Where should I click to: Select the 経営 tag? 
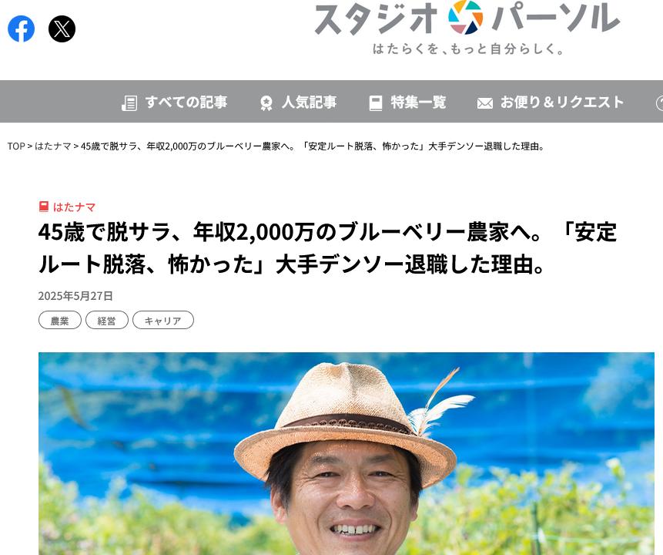pyautogui.click(x=106, y=320)
